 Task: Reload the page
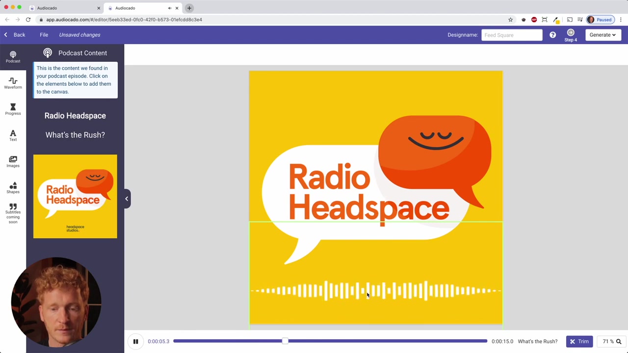pos(28,20)
